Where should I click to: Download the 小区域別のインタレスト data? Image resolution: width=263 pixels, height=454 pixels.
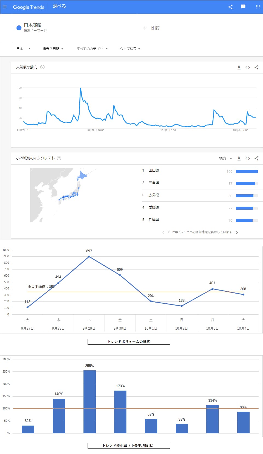click(239, 159)
